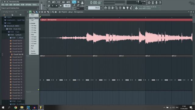Click the audio power icon
Image resolution: width=195 pixels, height=110 pixels.
click(x=149, y=2)
